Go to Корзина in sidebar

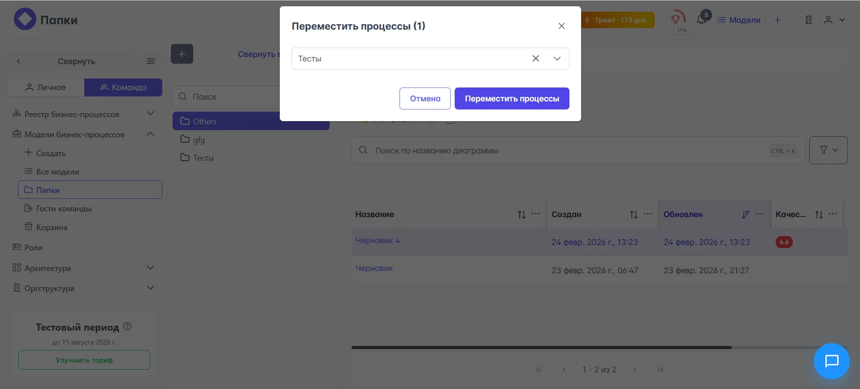(52, 227)
